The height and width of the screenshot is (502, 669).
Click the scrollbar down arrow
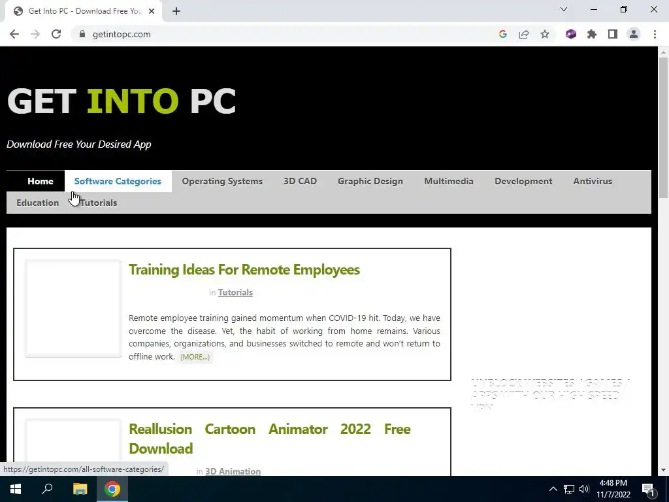[663, 470]
